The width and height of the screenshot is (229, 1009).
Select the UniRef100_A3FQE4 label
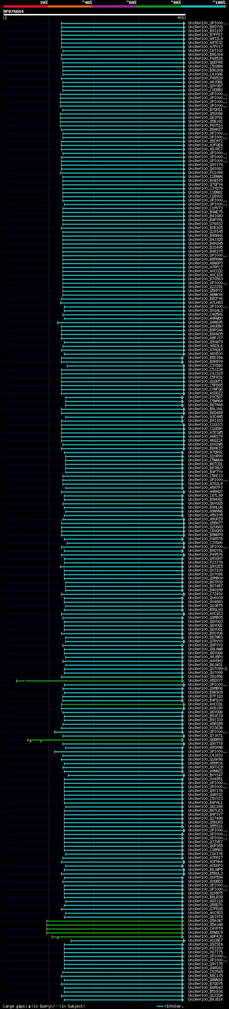tap(205, 145)
